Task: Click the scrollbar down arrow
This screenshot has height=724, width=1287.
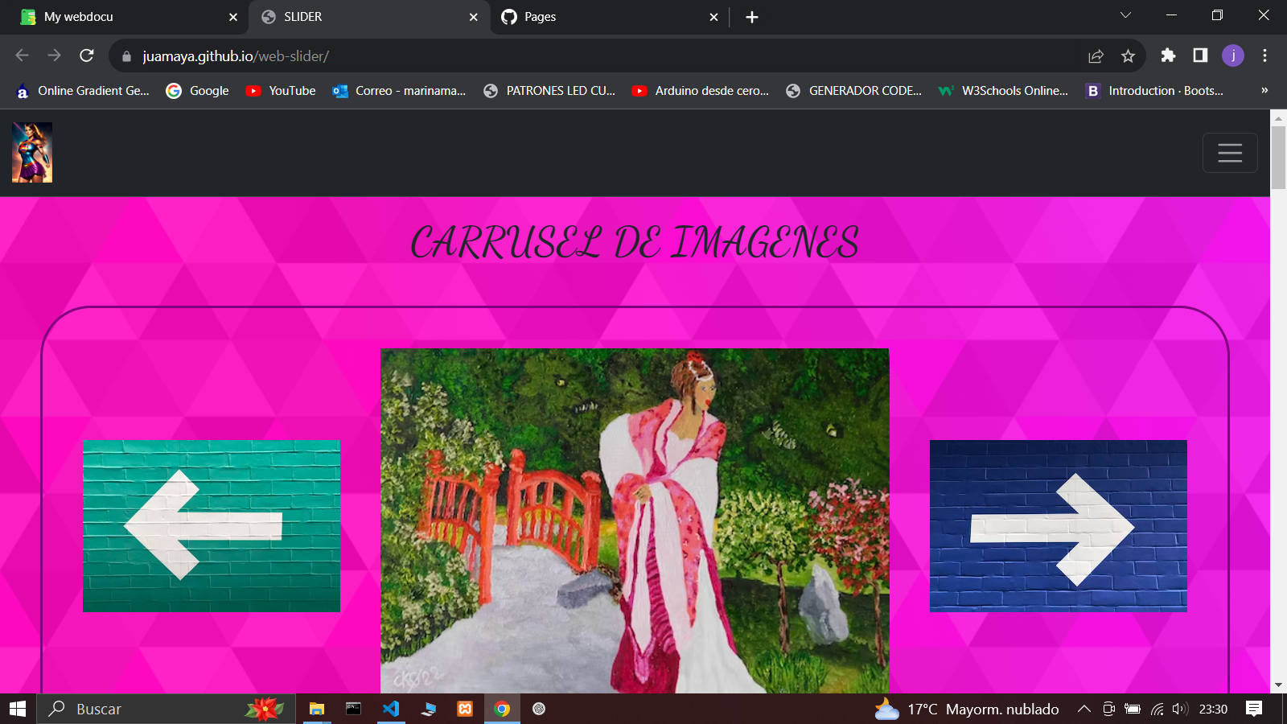Action: coord(1278,685)
